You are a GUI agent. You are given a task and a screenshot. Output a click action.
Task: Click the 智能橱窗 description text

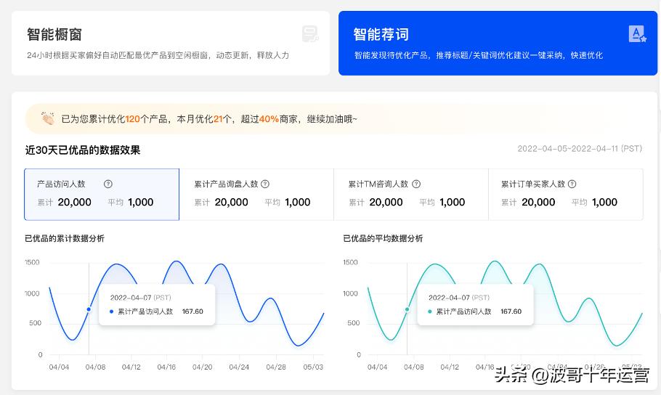tap(158, 55)
